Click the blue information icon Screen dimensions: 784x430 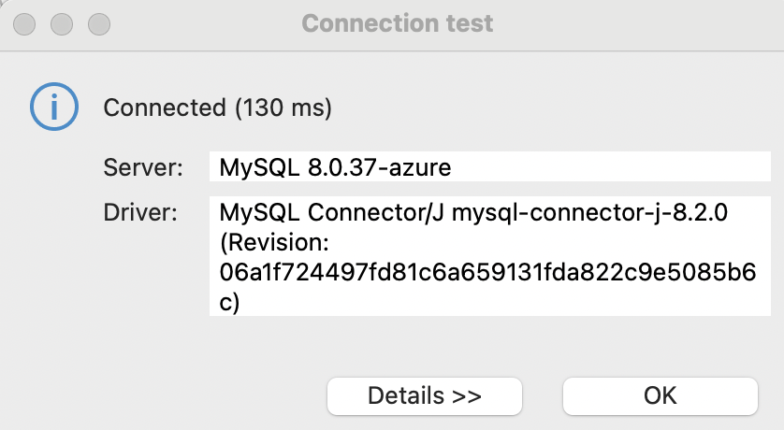pyautogui.click(x=52, y=107)
